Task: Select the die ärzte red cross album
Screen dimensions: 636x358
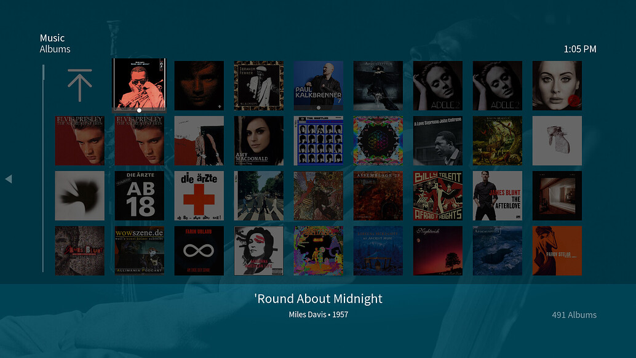Action: click(199, 196)
